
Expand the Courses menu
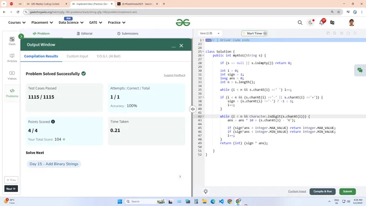pyautogui.click(x=17, y=23)
